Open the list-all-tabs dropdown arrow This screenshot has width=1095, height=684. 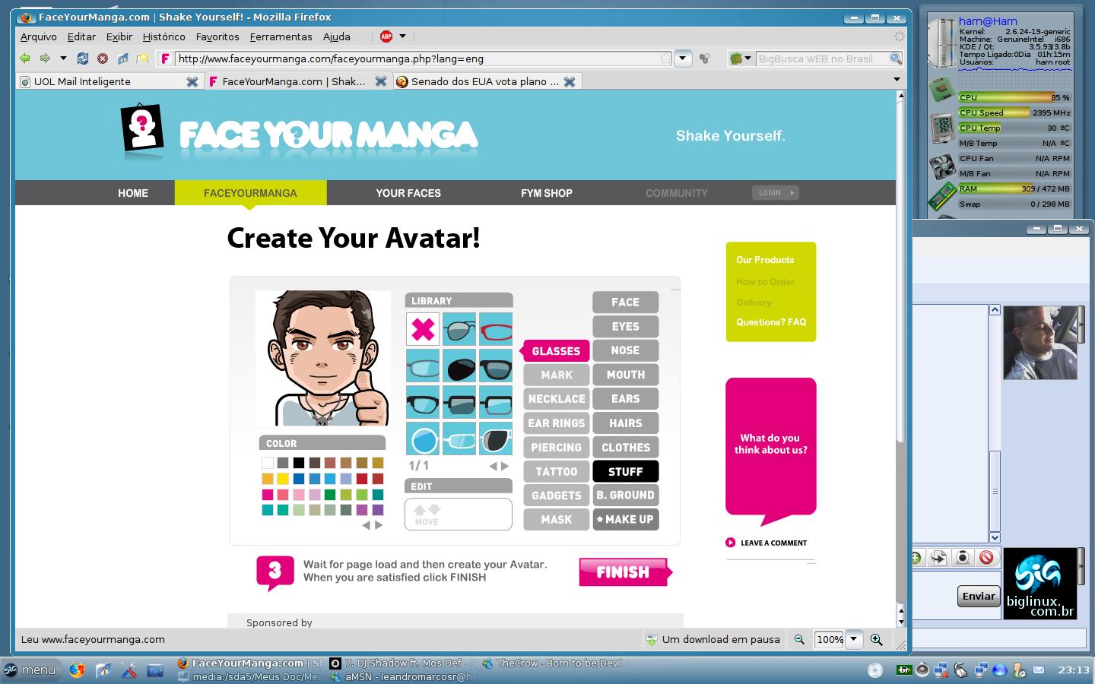coord(897,80)
